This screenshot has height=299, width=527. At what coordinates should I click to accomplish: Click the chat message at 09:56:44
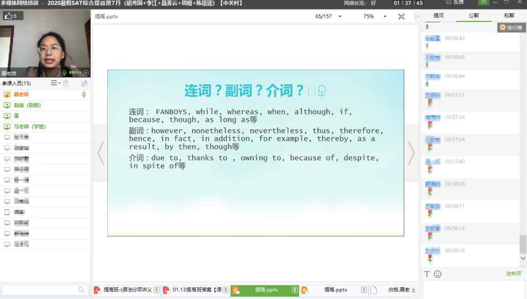470,80
